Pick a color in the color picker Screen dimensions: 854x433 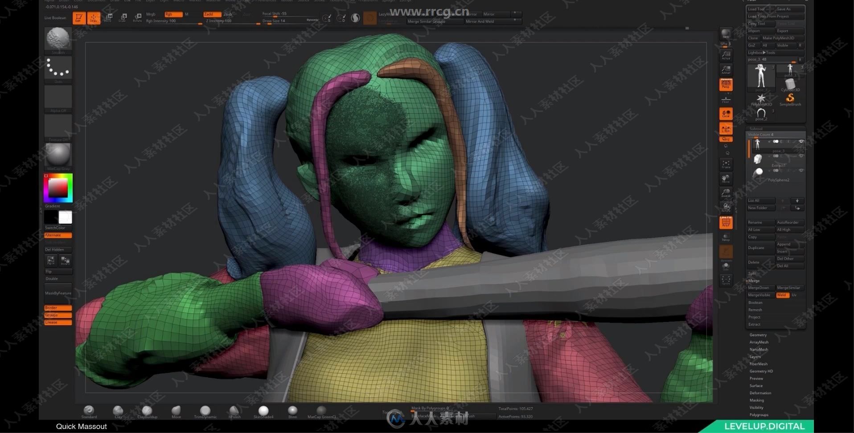(58, 188)
